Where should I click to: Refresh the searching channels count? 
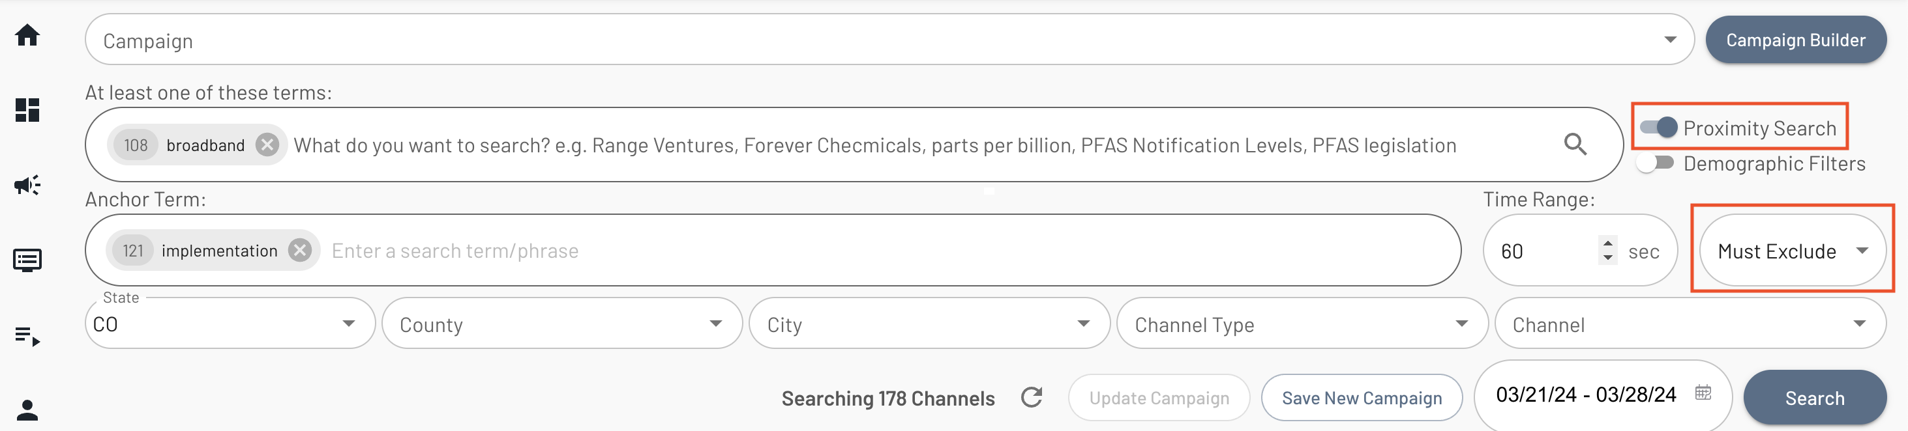click(x=1032, y=398)
